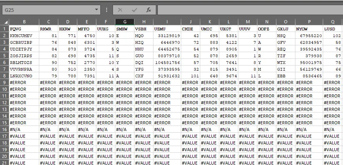Click cell UDZETPJY
343x165 pixels.
[24, 49]
